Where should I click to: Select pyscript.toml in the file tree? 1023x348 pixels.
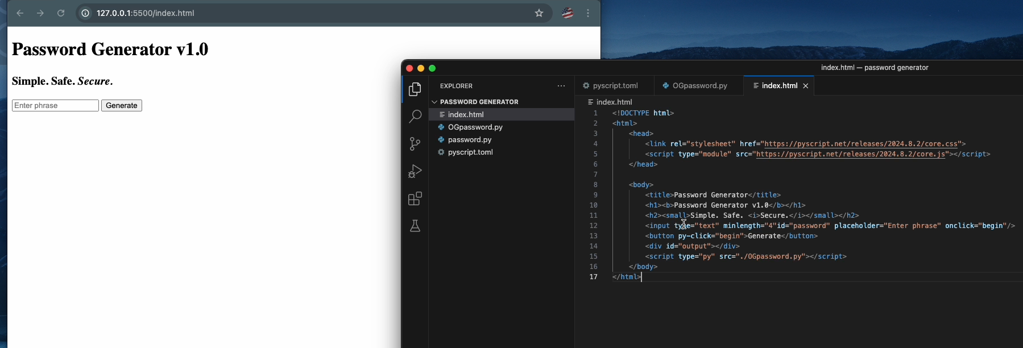coord(470,152)
